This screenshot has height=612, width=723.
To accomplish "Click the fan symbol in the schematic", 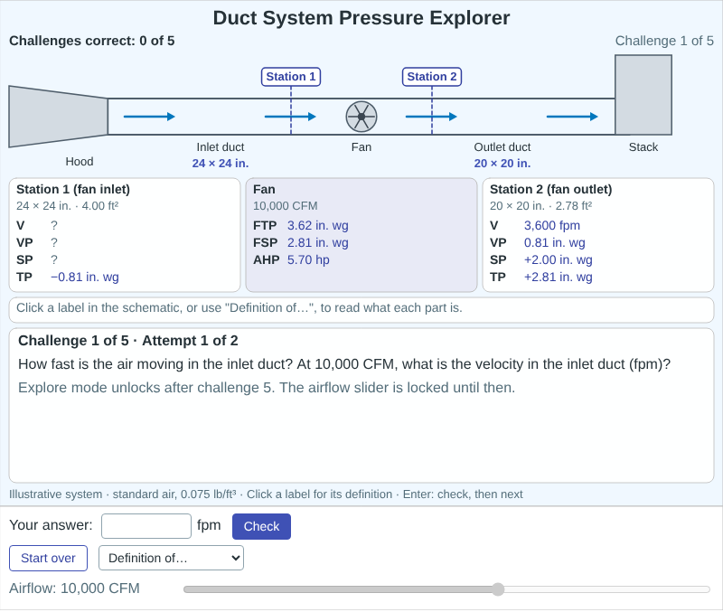I will pyautogui.click(x=361, y=117).
